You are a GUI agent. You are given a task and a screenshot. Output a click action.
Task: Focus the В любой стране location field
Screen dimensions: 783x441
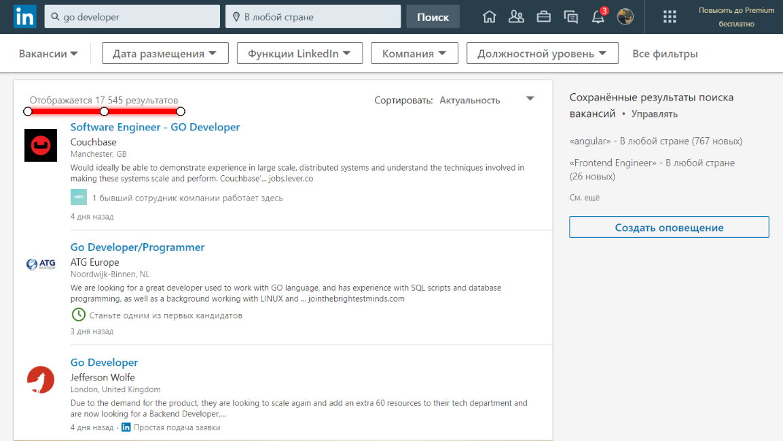(x=313, y=16)
